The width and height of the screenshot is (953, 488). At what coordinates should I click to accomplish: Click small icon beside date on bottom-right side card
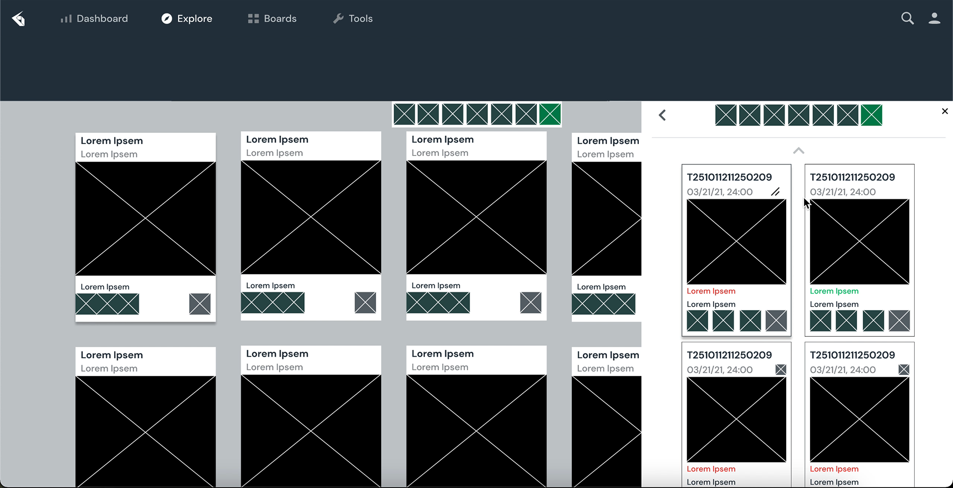tap(904, 369)
